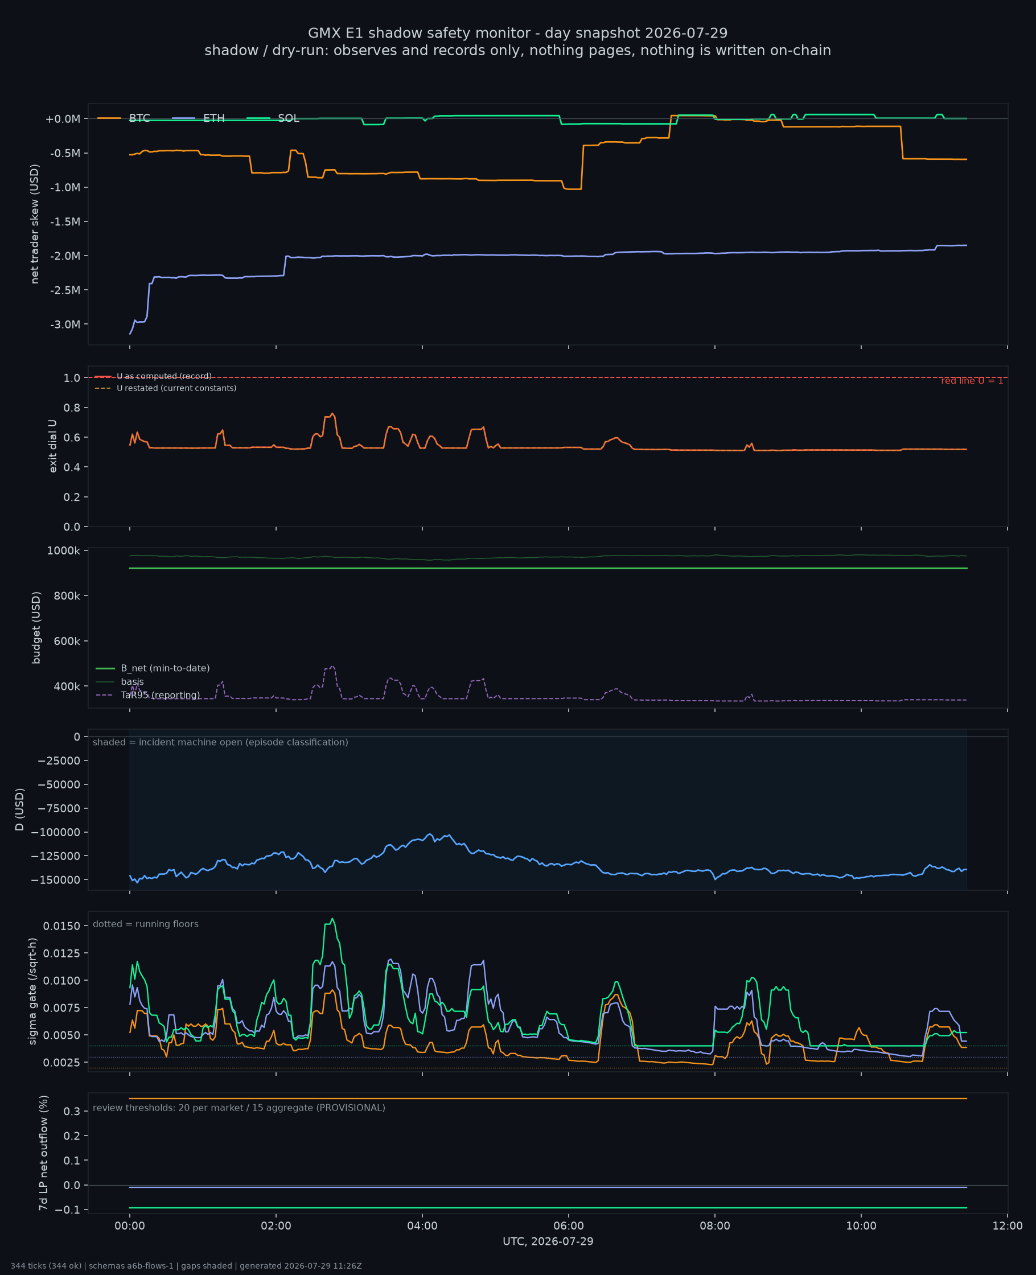Click the '0.0150' tick label
1036x1275 pixels.
[61, 926]
